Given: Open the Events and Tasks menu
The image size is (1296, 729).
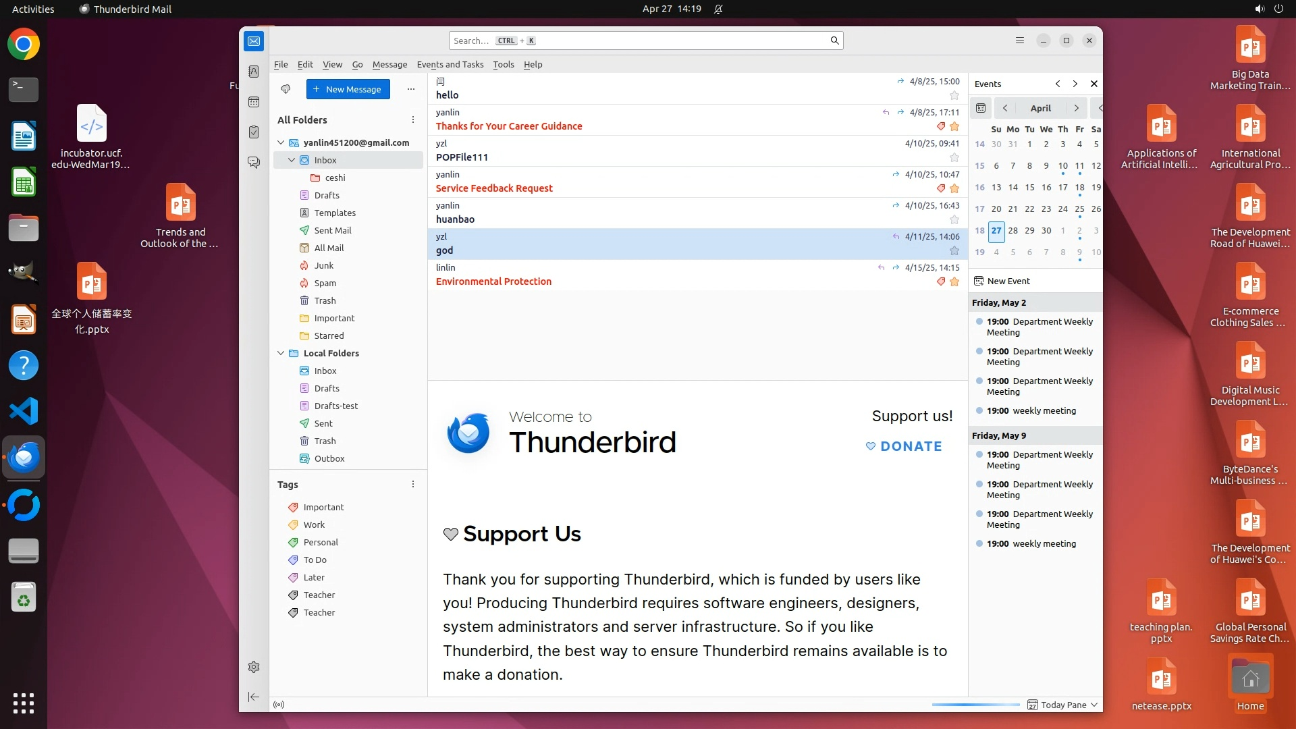Looking at the screenshot, I should click(450, 65).
